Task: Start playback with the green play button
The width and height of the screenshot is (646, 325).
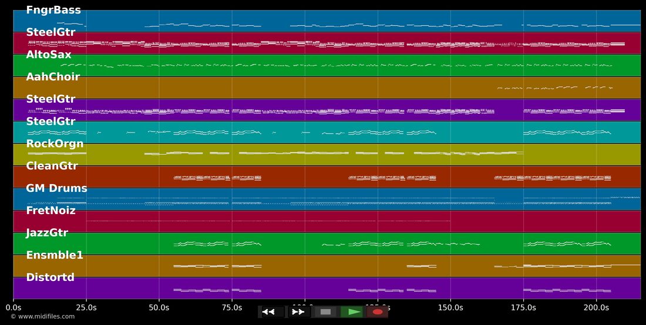Action: 352,312
